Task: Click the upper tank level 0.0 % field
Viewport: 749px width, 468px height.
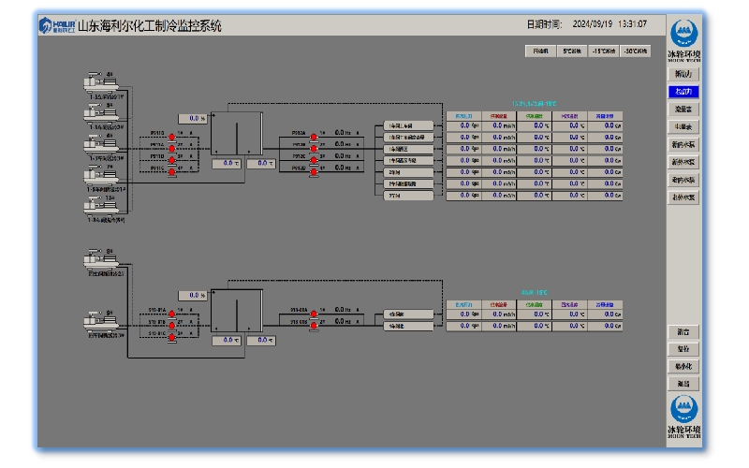Action: (196, 119)
